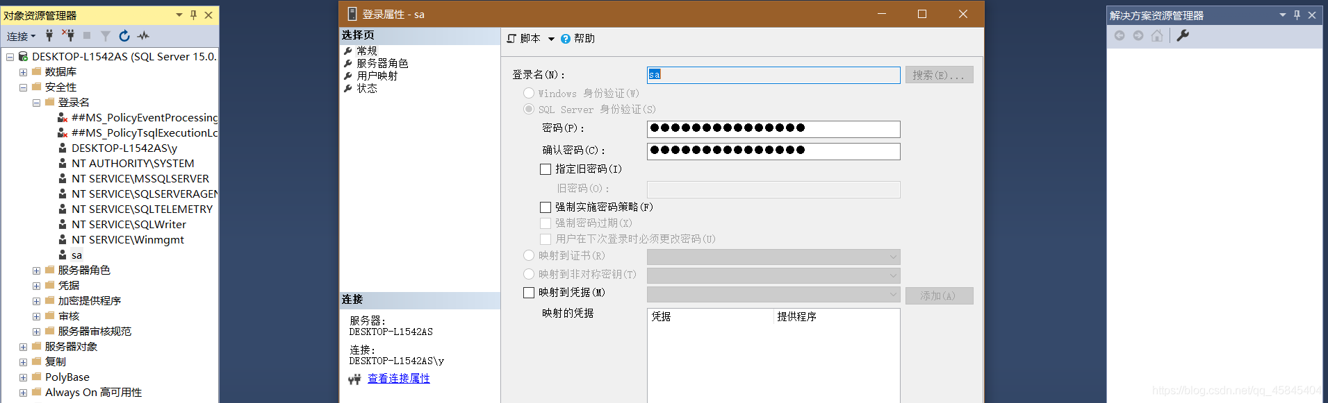Viewport: 1328px width, 403px height.
Task: Switch to the 状态 page
Action: pyautogui.click(x=367, y=88)
